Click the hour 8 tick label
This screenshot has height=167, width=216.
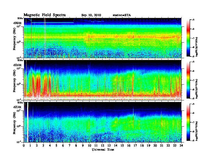tap(76, 146)
